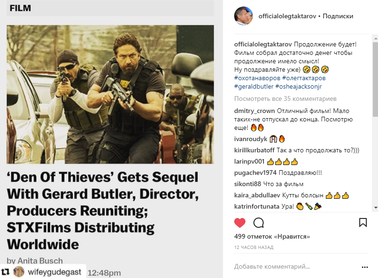
Task: Expand Посмотреть все 35 комментариев
Action: (x=285, y=99)
